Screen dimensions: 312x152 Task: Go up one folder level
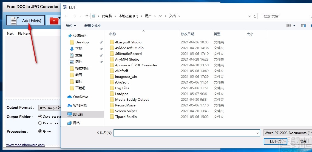(87, 16)
